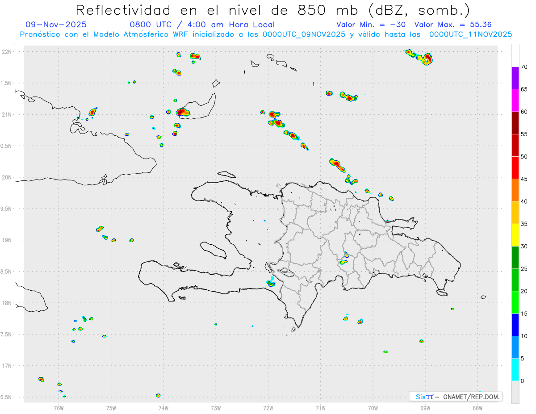Screen dimensions: 536x414
Task: Click the '0800 UTC / 4:00 am Hora Local' text
Action: [202, 25]
